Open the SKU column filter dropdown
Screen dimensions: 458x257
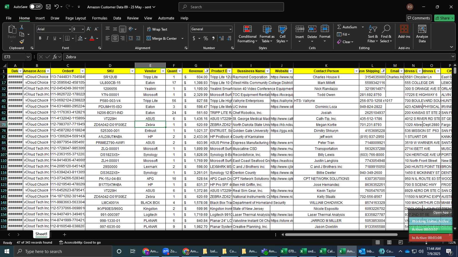pos(132,71)
